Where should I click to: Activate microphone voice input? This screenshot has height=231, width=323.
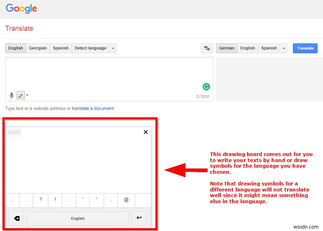(x=12, y=95)
